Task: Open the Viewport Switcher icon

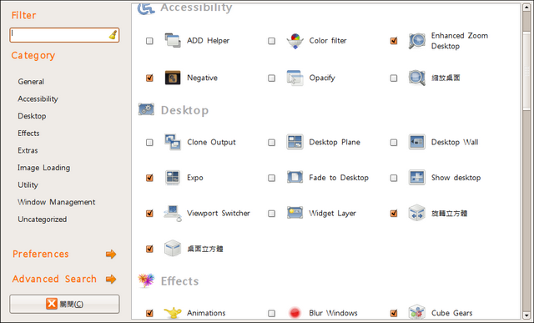Action: 173,214
